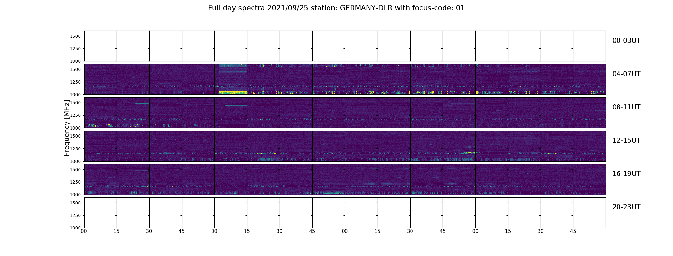The height and width of the screenshot is (256, 673).
Task: Select the '00-03UT' row label
Action: (x=626, y=41)
